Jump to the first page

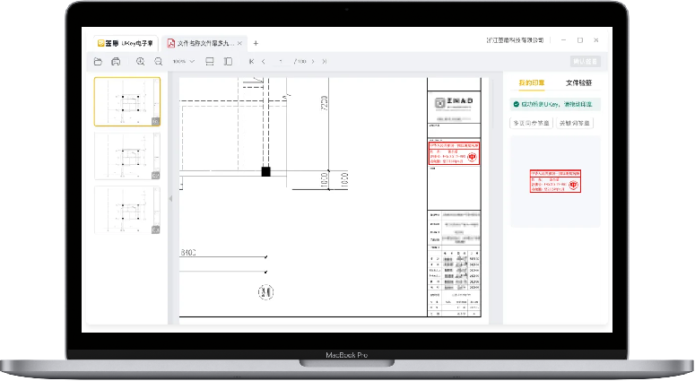[251, 61]
